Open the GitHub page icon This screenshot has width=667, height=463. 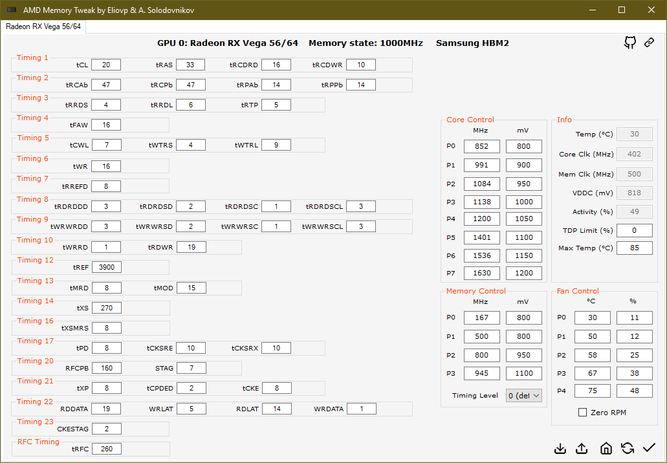630,43
